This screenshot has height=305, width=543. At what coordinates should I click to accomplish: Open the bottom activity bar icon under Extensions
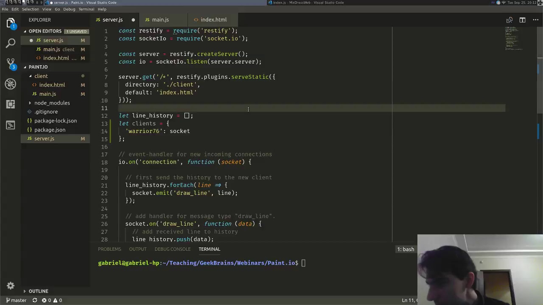click(11, 125)
